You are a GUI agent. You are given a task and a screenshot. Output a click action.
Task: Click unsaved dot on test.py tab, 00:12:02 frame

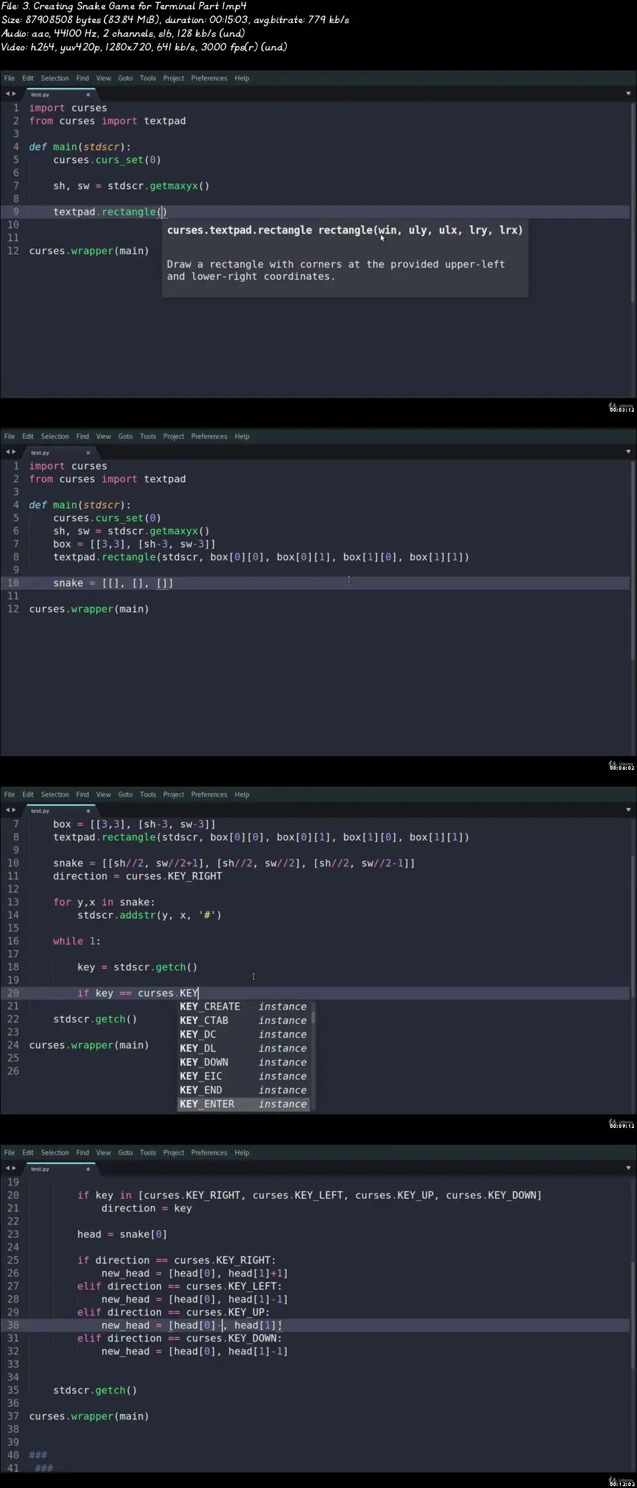pos(88,1169)
